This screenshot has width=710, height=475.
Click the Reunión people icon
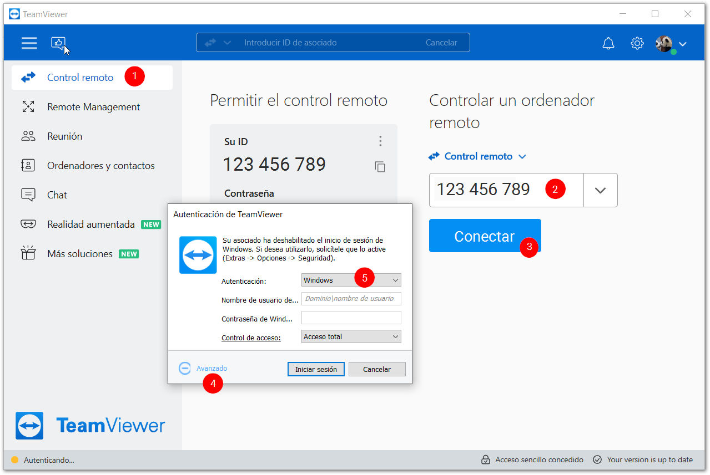pos(28,136)
